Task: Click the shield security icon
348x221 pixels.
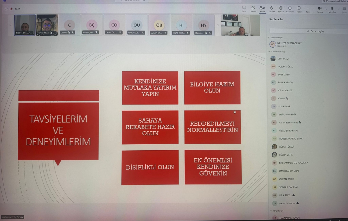Action: pyautogui.click(x=6, y=9)
